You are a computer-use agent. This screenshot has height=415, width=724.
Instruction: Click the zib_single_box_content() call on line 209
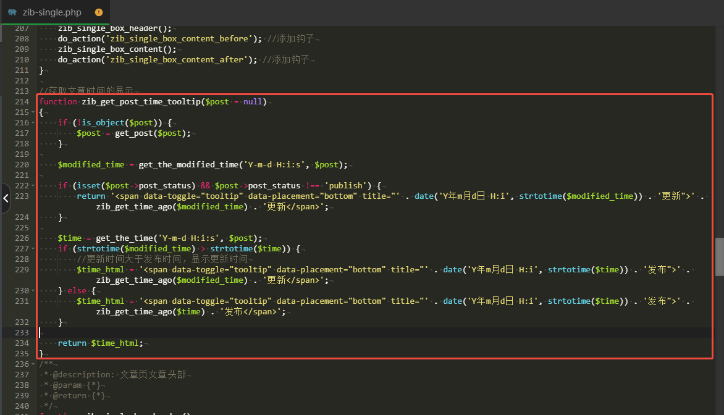(117, 49)
